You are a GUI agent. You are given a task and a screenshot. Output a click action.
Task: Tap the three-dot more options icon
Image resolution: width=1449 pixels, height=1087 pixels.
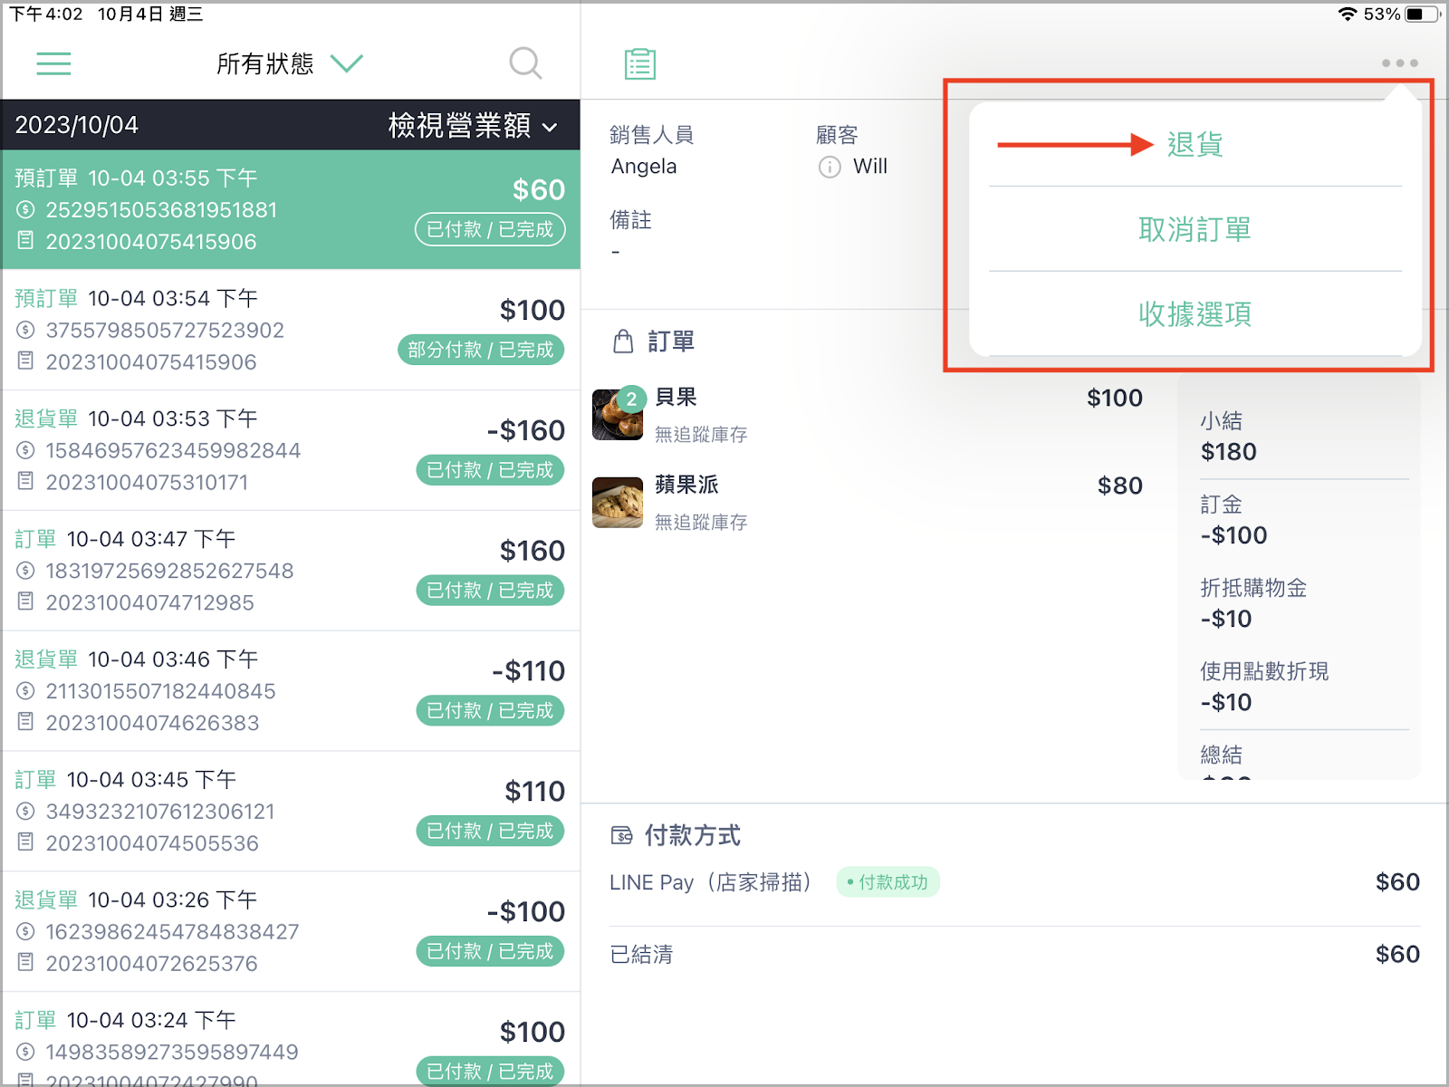click(x=1399, y=63)
